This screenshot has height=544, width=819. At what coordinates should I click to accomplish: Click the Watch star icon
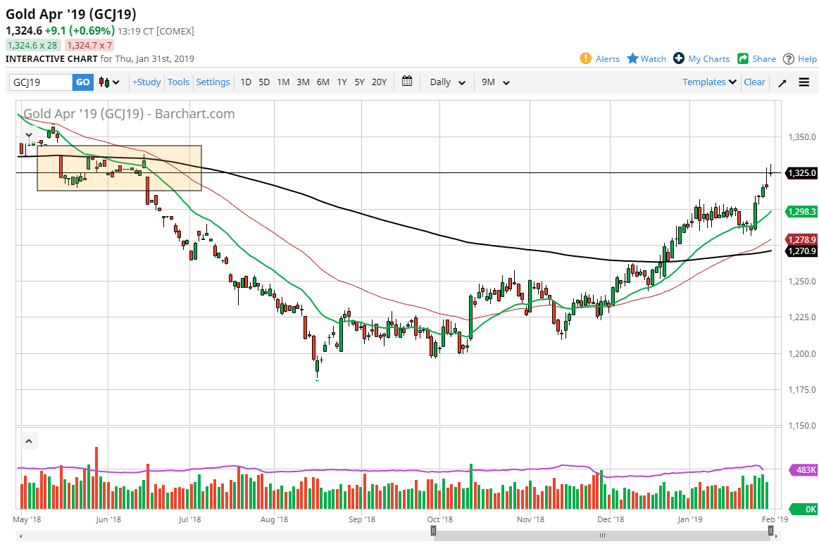632,58
